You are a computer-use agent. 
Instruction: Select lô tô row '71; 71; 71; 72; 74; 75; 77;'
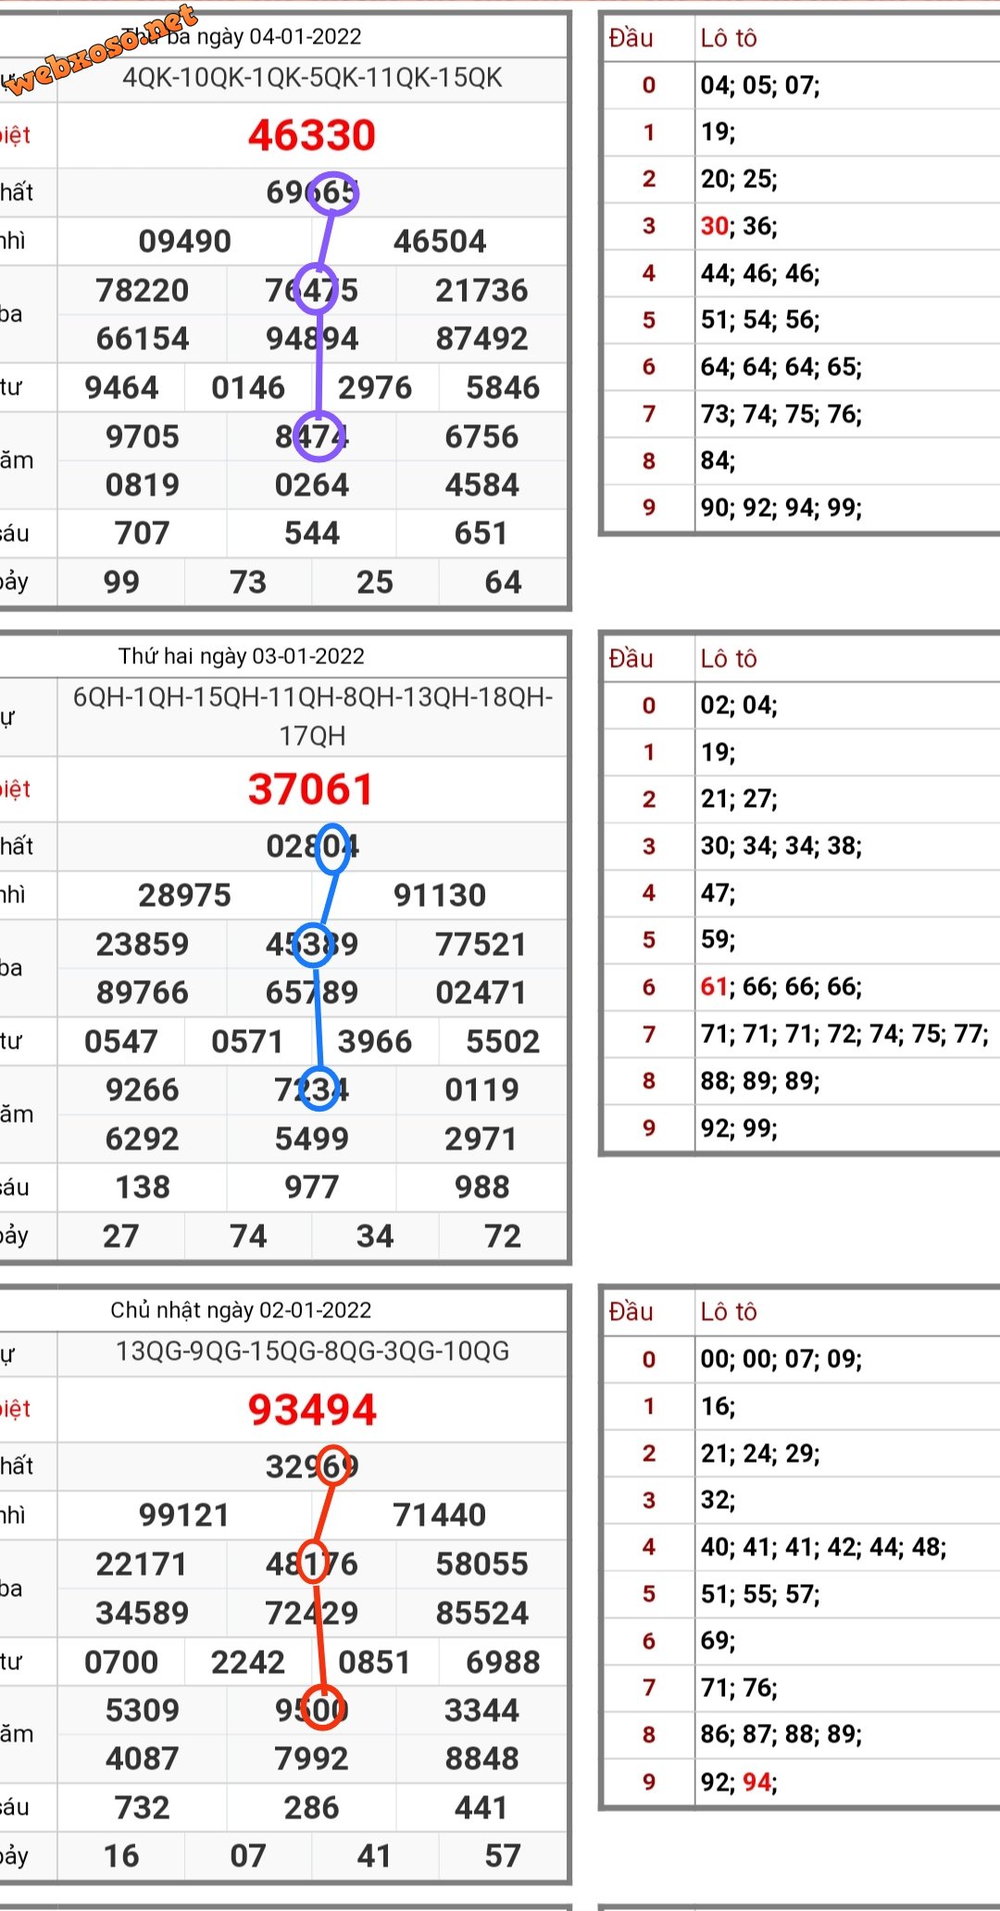844,1035
